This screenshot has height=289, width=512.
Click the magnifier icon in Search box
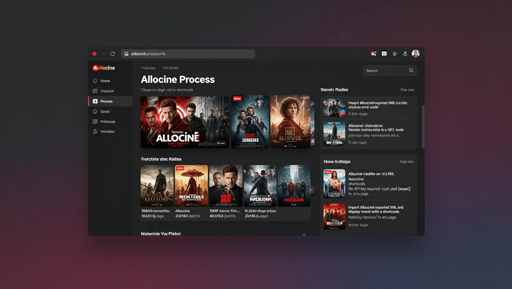tap(411, 70)
